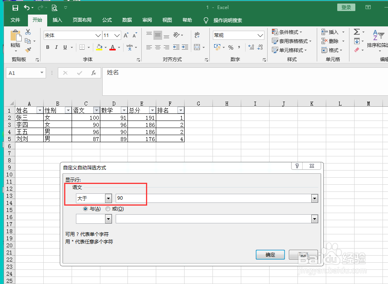The image size is (388, 284).
Task: Click the Cut scissors icon
Action: click(x=28, y=32)
